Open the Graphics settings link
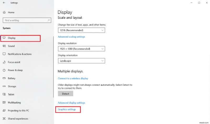 (x=67, y=109)
